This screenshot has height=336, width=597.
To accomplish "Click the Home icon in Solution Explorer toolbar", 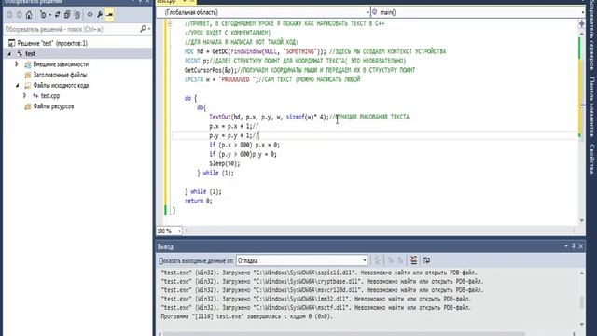I will (x=29, y=15).
